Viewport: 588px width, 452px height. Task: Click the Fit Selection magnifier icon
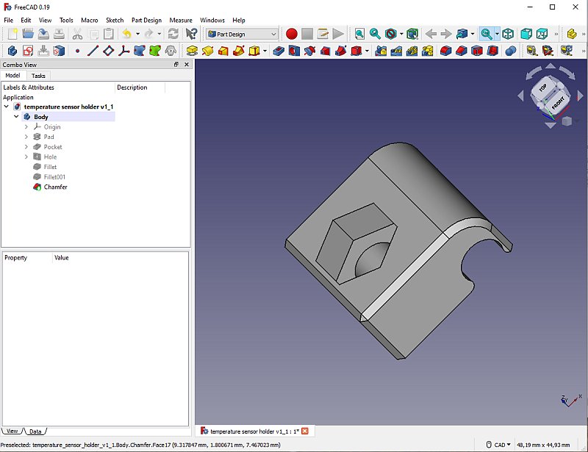(375, 34)
